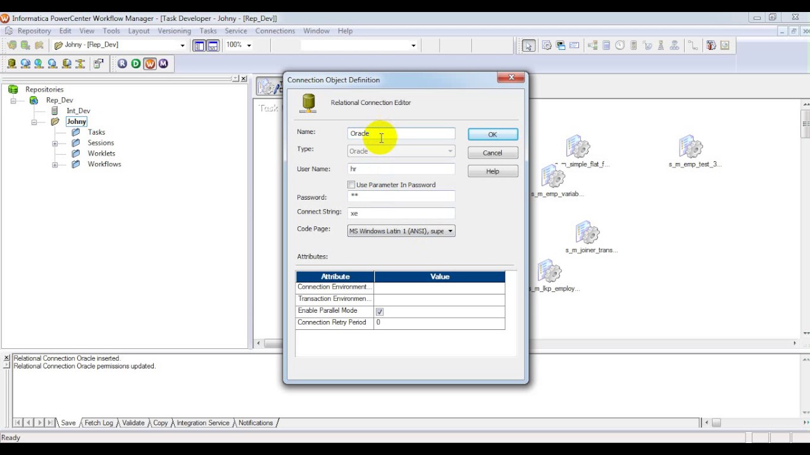810x455 pixels.
Task: Click output tabs first-tab navigation arrow
Action: 17,423
